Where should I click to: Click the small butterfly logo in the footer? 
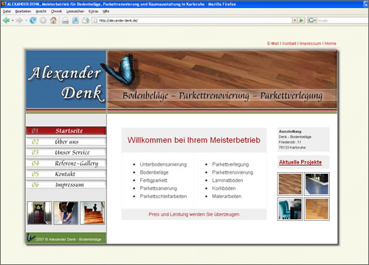click(30, 237)
